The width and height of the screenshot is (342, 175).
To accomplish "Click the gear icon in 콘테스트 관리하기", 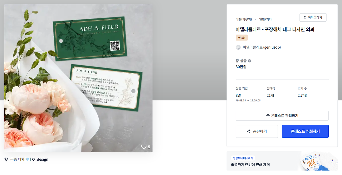I will pyautogui.click(x=268, y=116).
